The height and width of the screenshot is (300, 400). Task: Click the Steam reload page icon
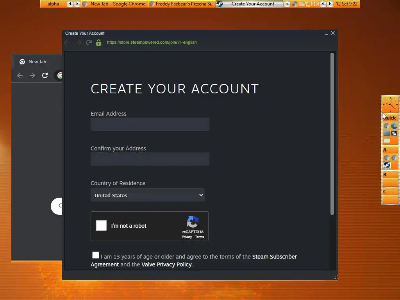pyautogui.click(x=89, y=43)
